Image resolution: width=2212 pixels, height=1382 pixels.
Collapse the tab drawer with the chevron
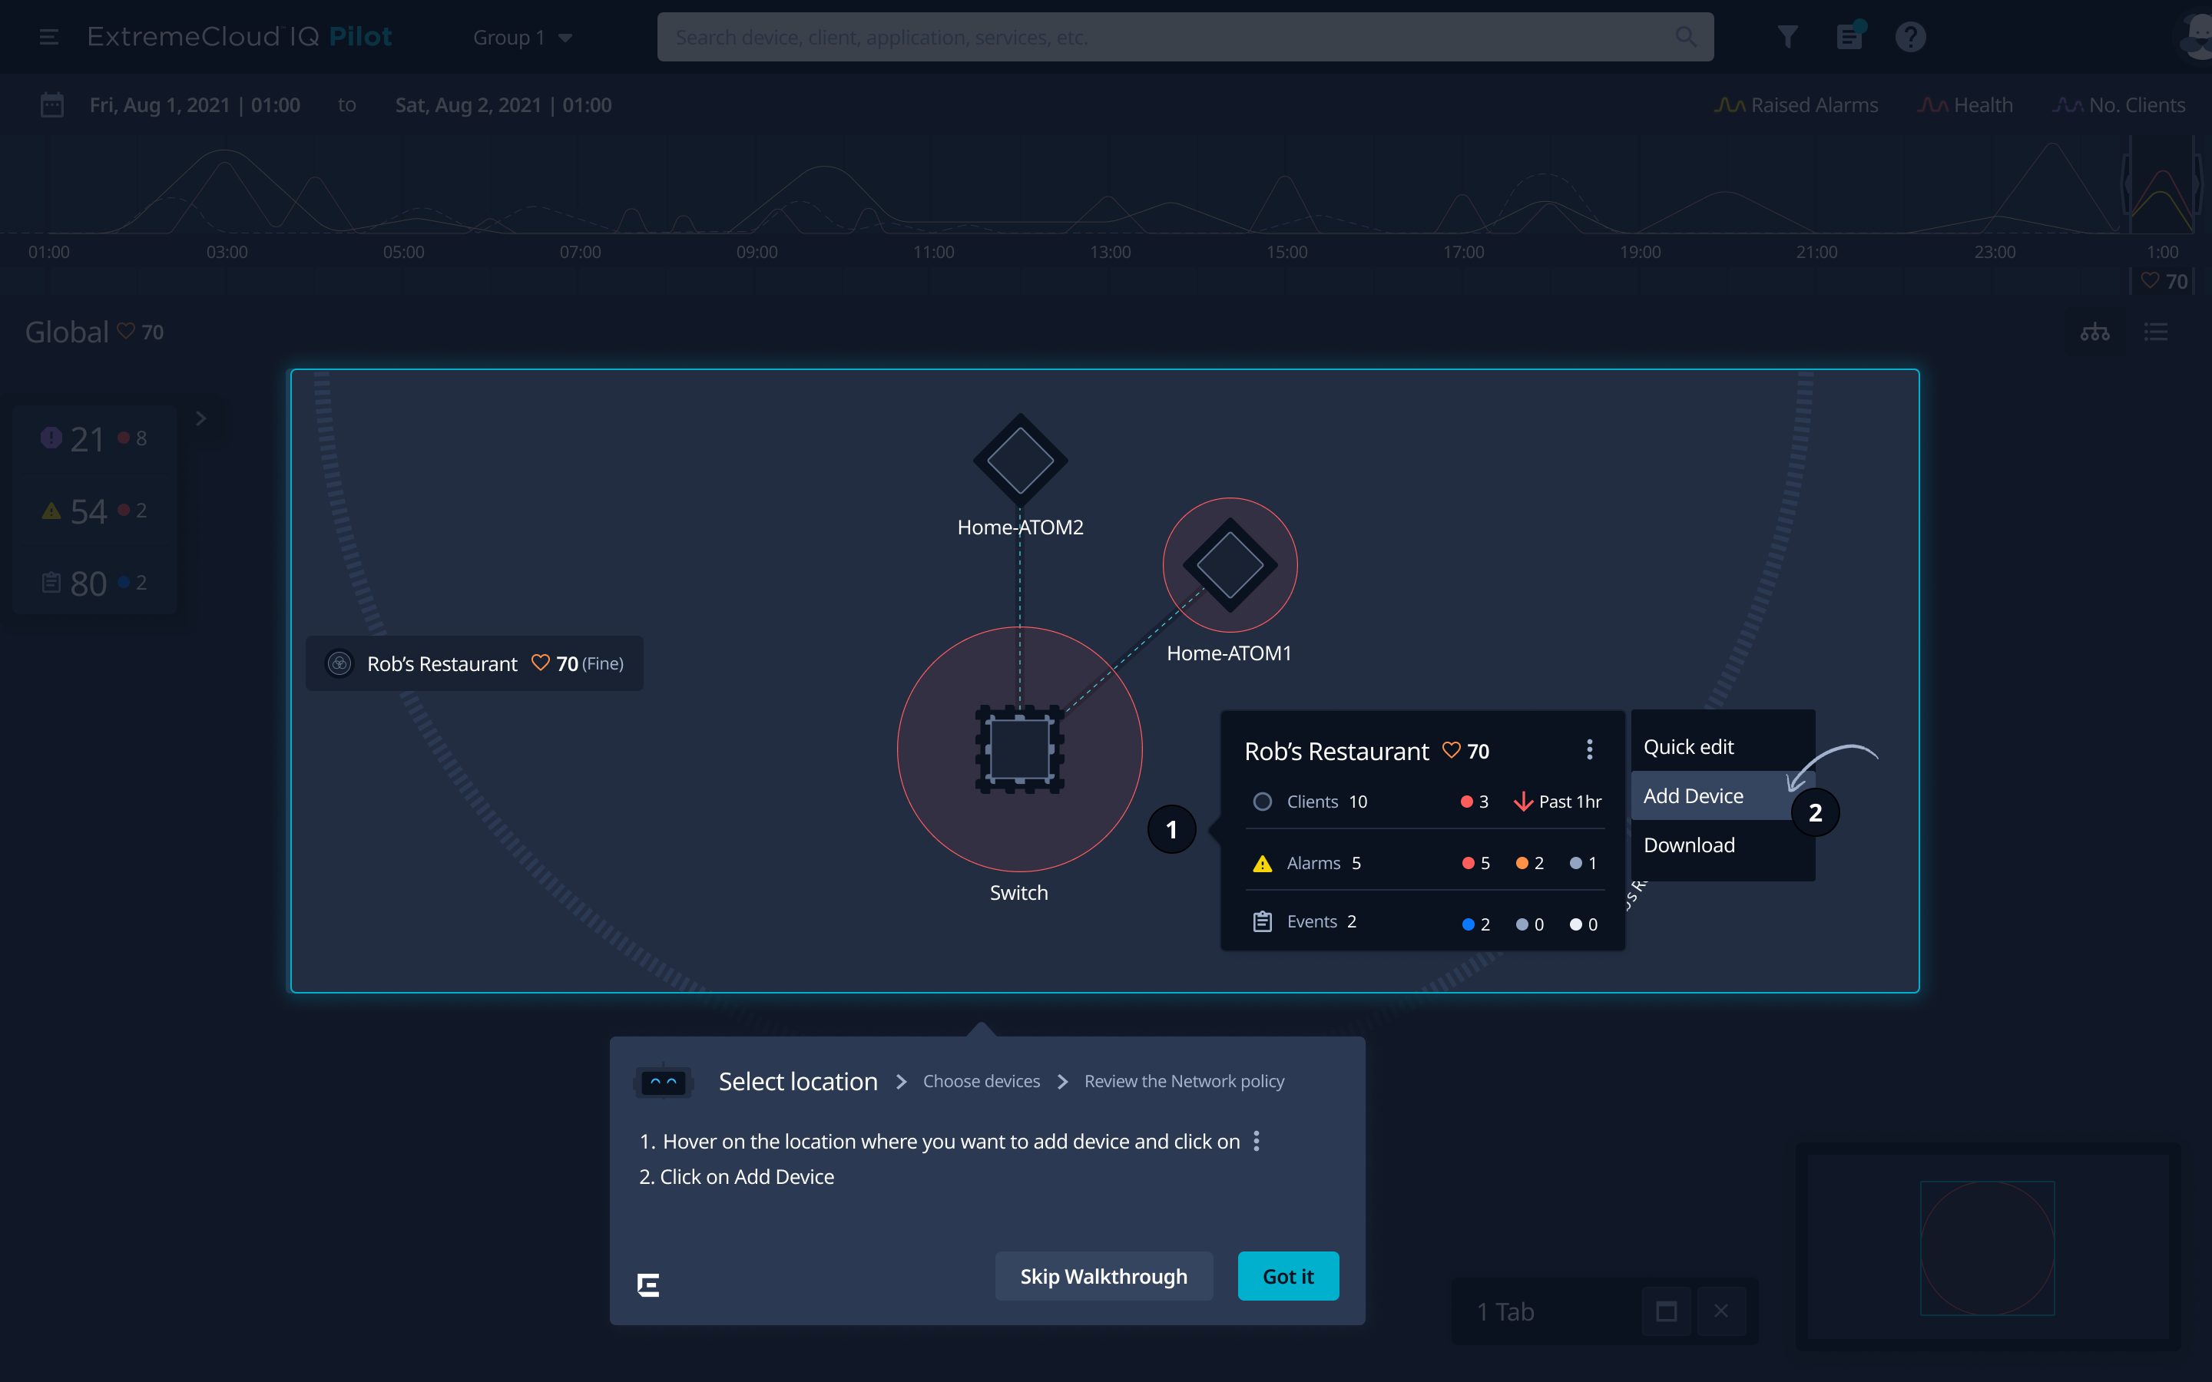tap(1667, 1311)
